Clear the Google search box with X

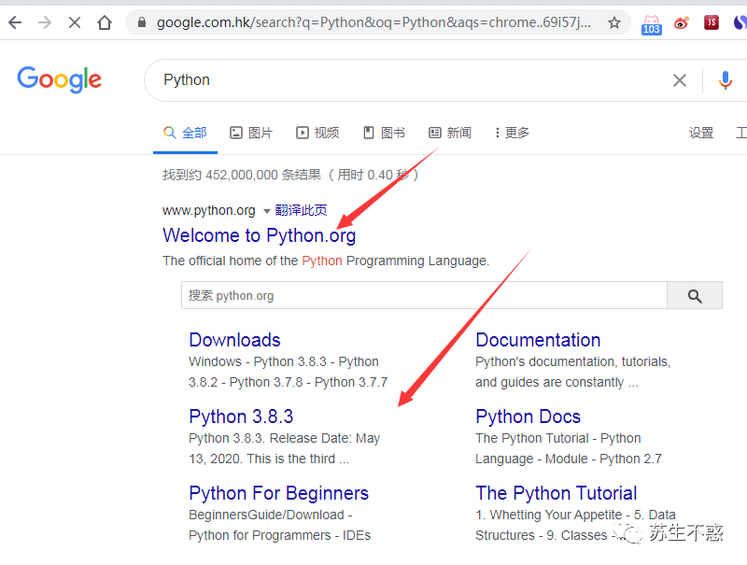(x=680, y=80)
